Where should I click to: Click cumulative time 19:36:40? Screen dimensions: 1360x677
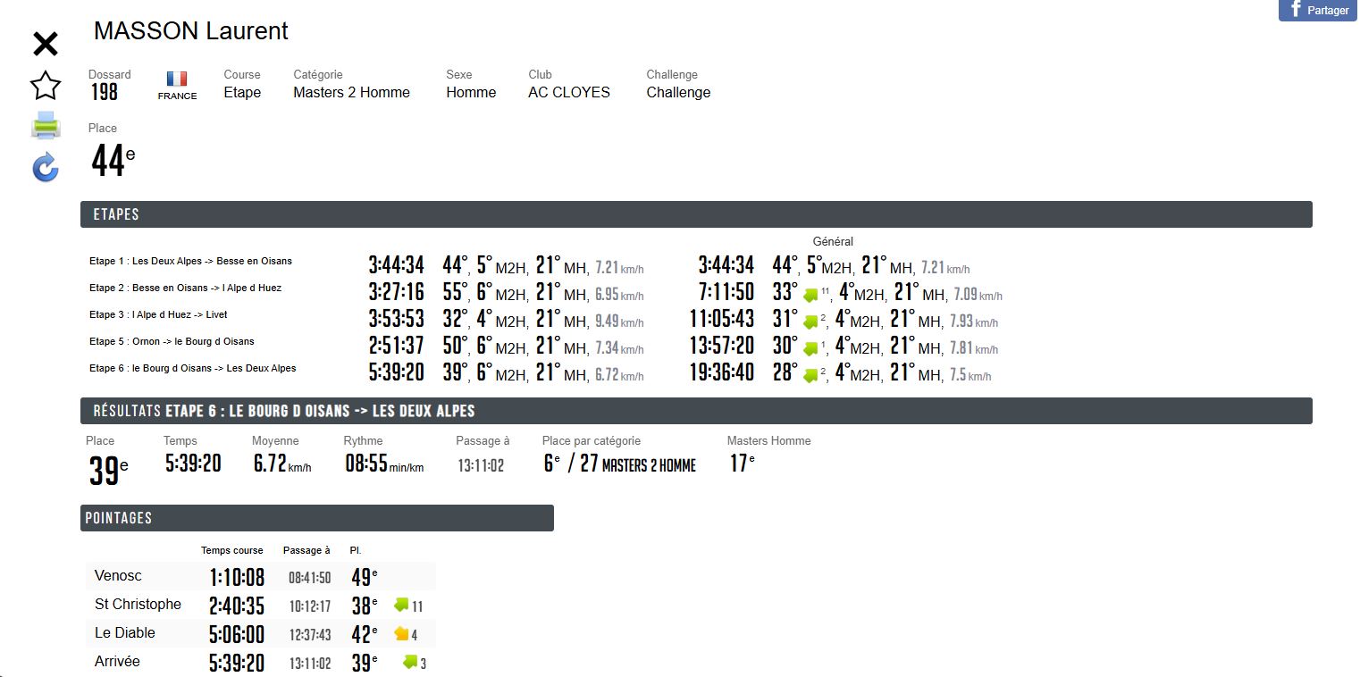[721, 372]
